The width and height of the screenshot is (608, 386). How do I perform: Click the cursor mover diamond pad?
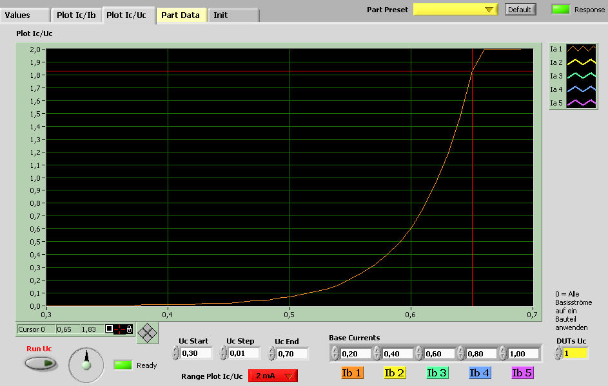(x=148, y=333)
